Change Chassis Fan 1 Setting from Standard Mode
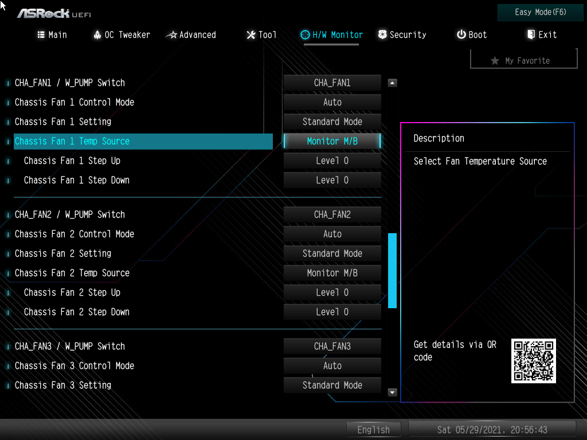Viewport: 587px width, 440px height. [x=332, y=121]
